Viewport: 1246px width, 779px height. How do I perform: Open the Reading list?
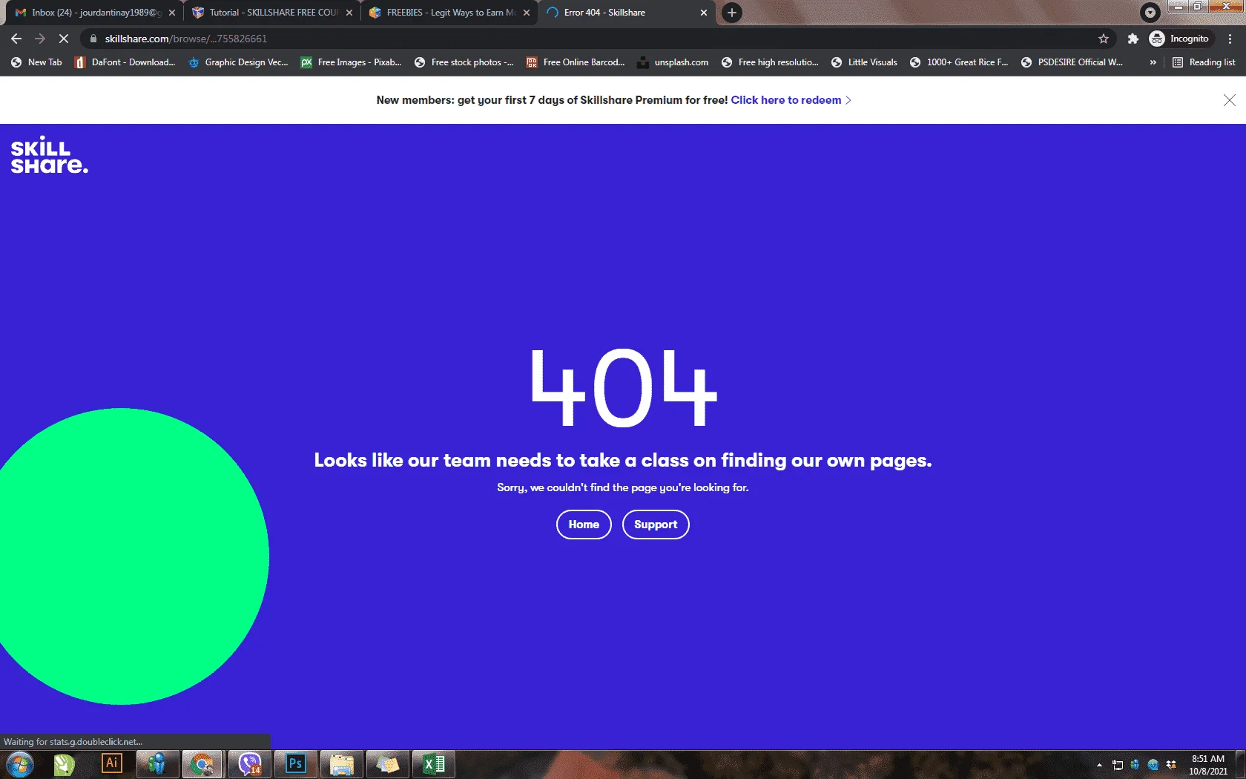(1204, 62)
